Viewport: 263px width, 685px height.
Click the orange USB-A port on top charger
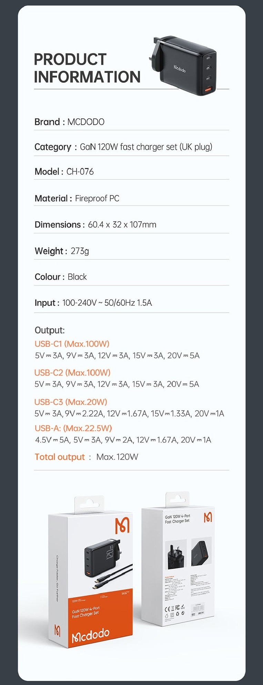point(208,90)
